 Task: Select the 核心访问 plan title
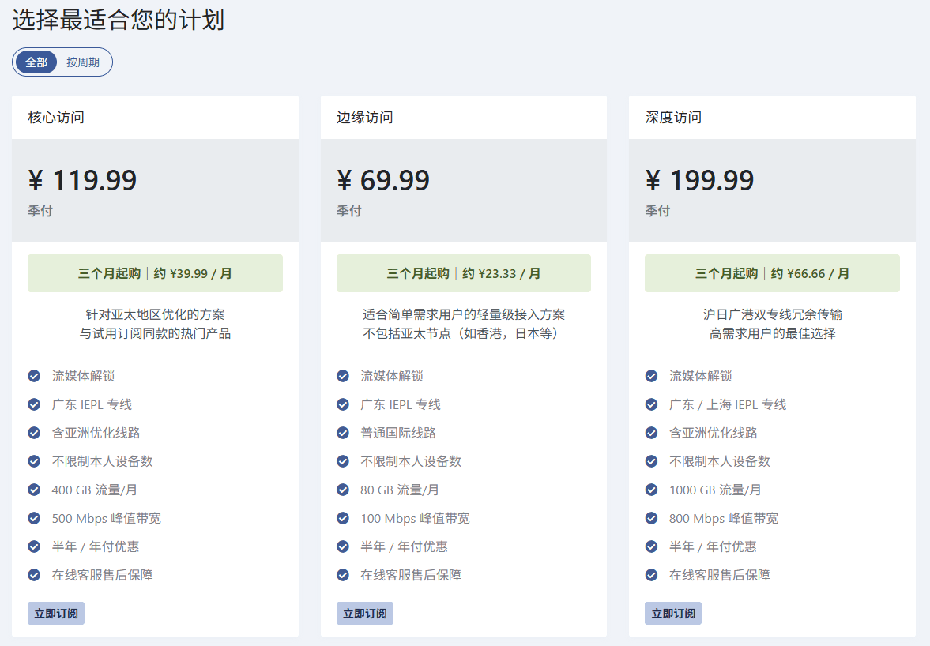pos(56,118)
